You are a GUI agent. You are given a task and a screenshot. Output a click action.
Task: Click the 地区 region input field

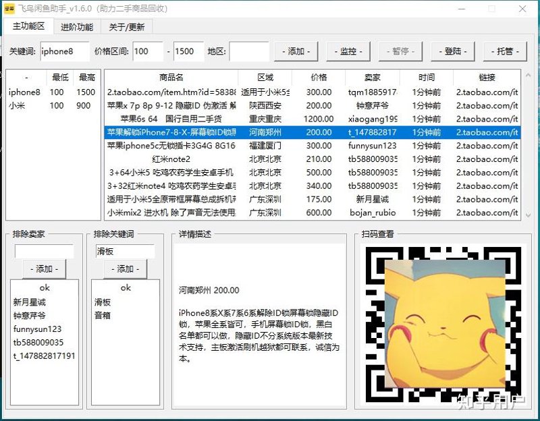coord(249,52)
